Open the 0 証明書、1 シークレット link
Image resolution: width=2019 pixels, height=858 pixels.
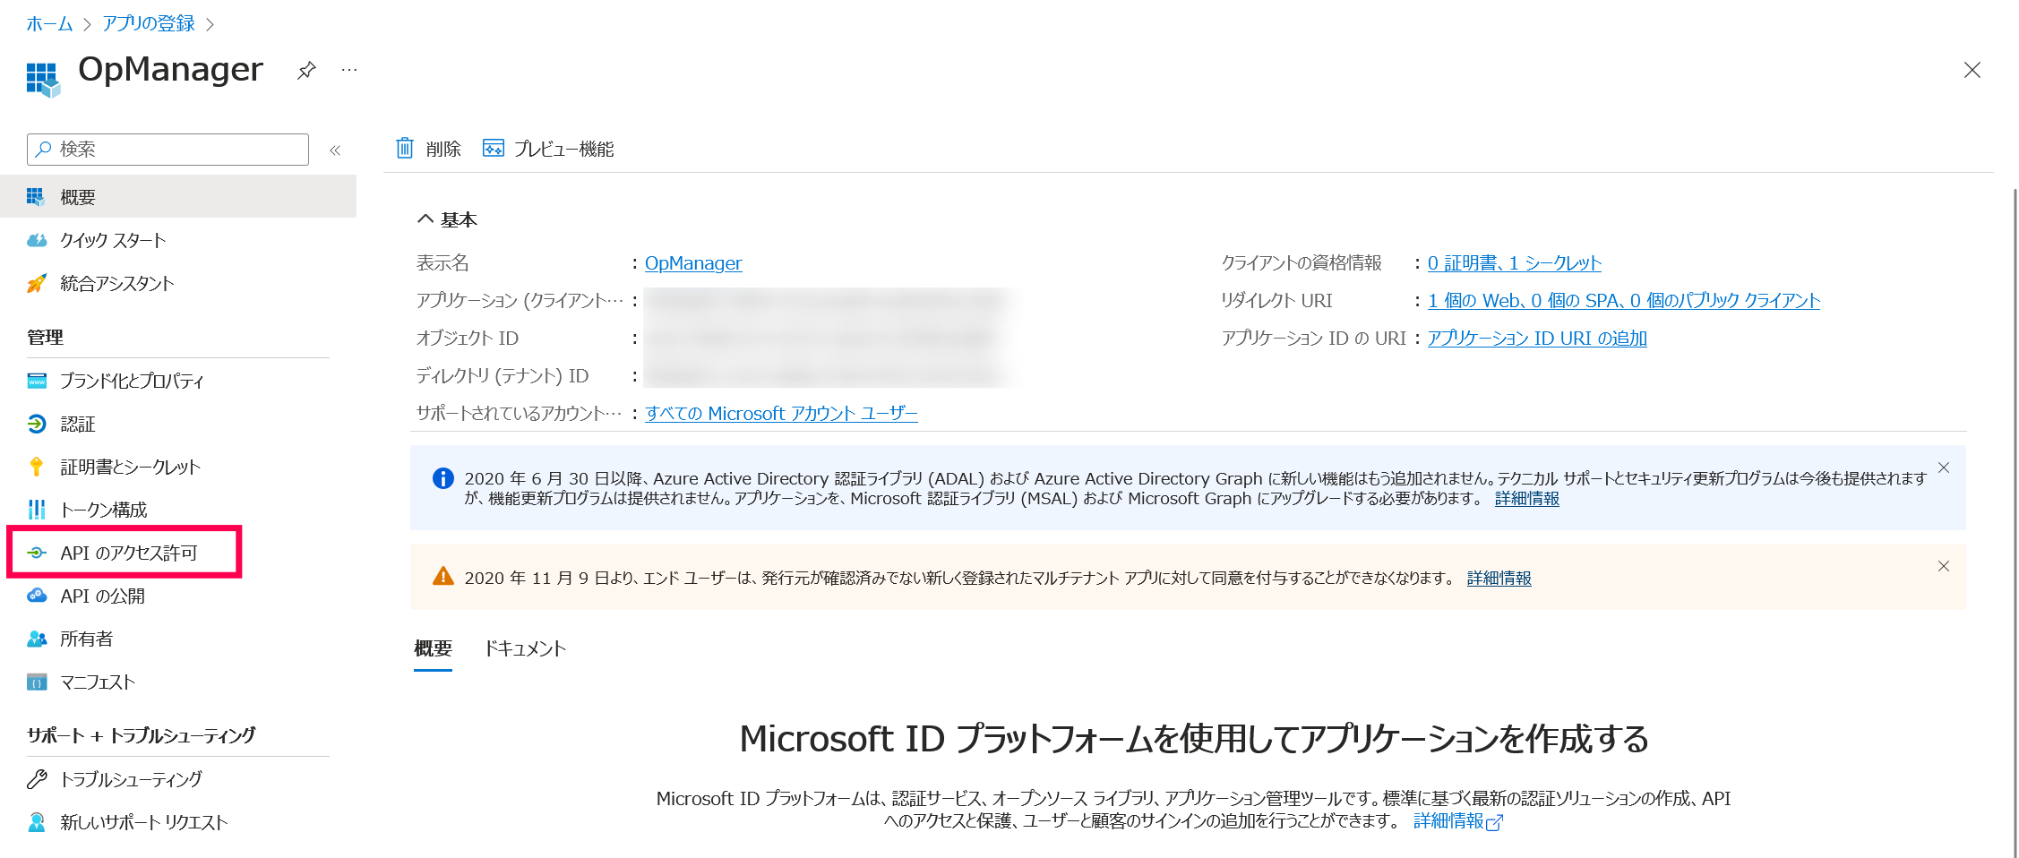(1512, 262)
